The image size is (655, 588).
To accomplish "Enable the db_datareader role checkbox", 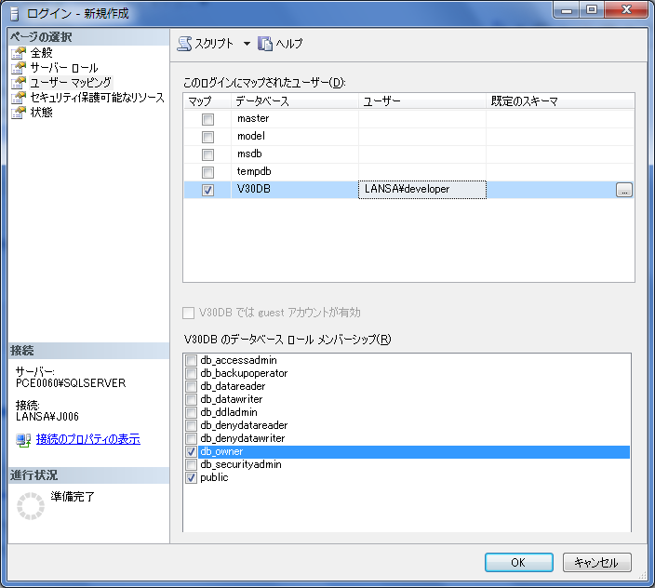I will (x=192, y=386).
